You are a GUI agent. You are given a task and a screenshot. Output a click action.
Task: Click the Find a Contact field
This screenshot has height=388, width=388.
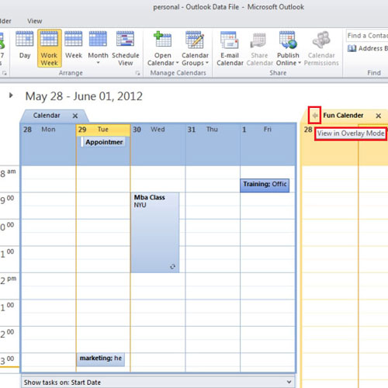367,36
